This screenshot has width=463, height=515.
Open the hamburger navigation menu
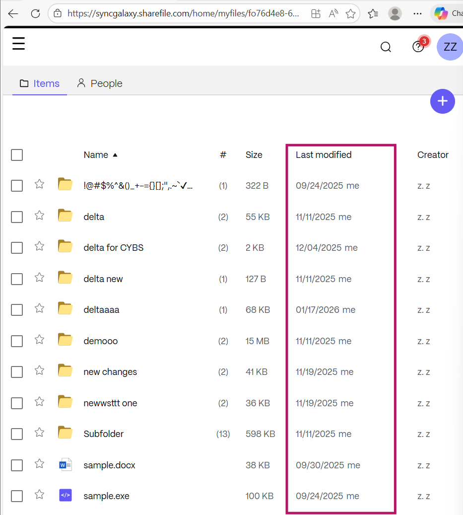pos(18,44)
